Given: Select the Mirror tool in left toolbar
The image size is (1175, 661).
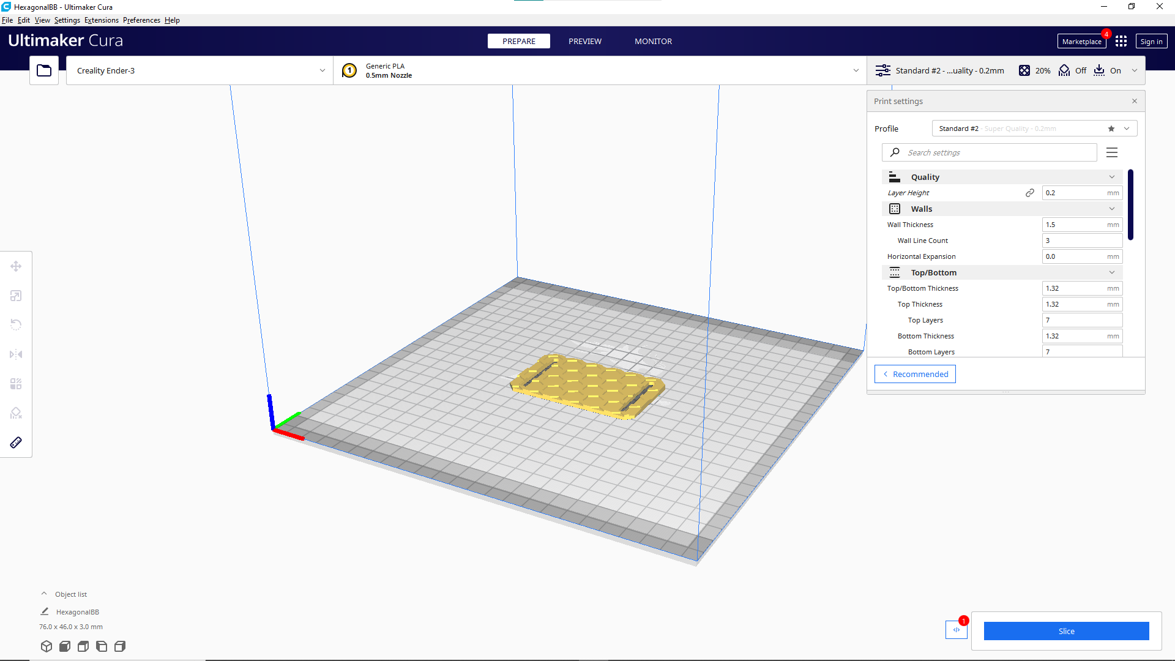Looking at the screenshot, I should [x=16, y=354].
